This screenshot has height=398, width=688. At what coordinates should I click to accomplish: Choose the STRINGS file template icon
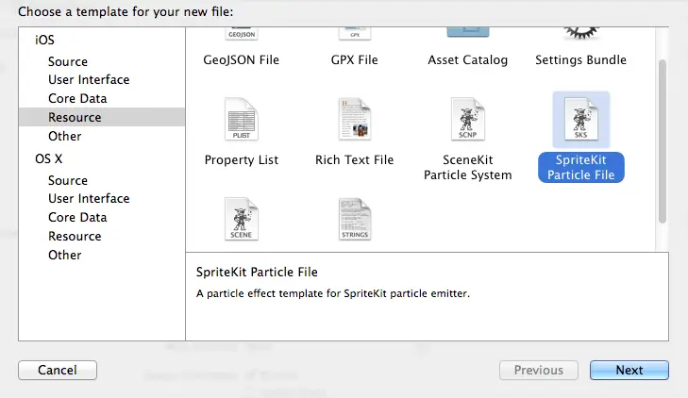[x=354, y=221]
